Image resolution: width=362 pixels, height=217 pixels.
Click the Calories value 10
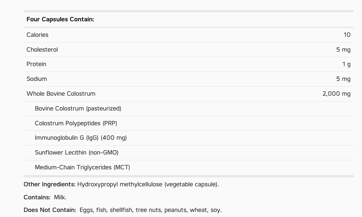pyautogui.click(x=347, y=35)
